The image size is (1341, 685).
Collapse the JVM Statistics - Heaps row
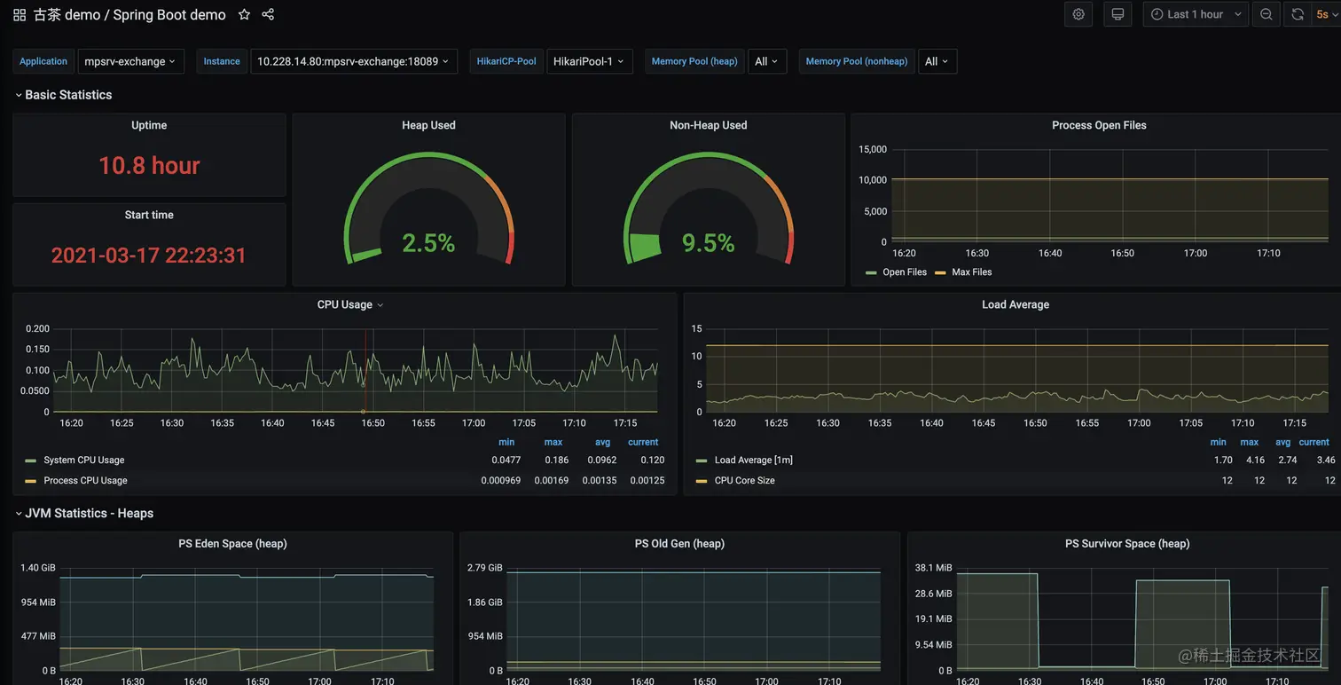click(84, 514)
